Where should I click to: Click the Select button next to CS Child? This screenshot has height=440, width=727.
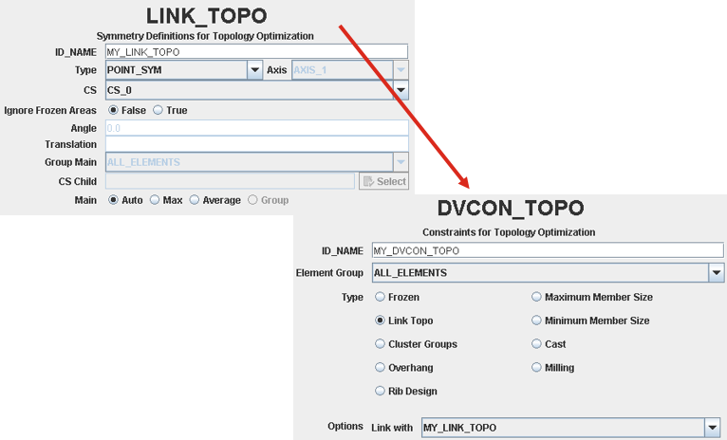[x=383, y=181]
